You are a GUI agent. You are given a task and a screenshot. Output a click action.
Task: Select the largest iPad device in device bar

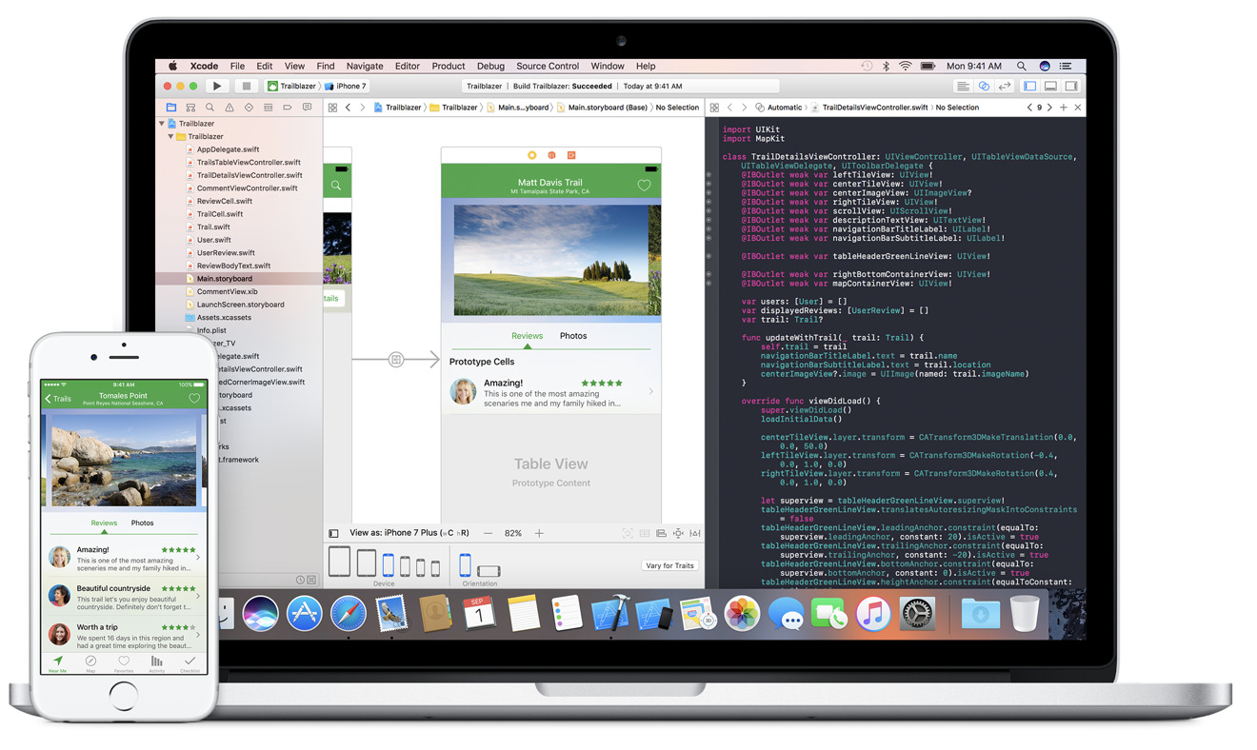tap(339, 562)
